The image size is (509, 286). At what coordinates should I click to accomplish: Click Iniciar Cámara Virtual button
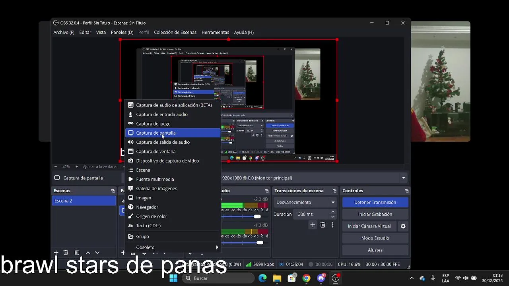[x=369, y=226]
